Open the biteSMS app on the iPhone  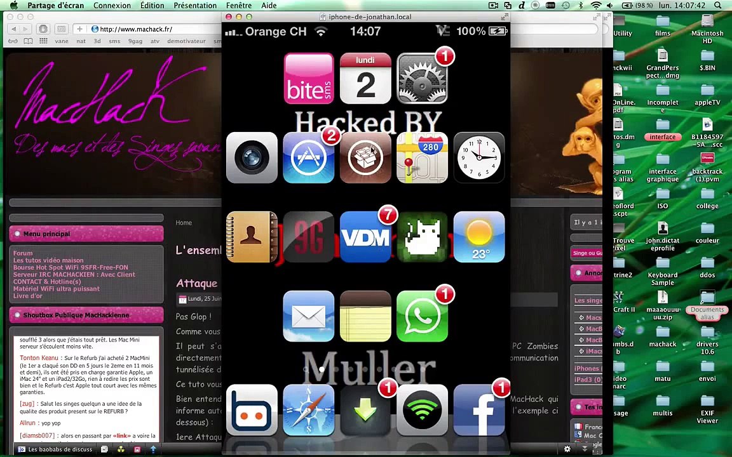309,78
